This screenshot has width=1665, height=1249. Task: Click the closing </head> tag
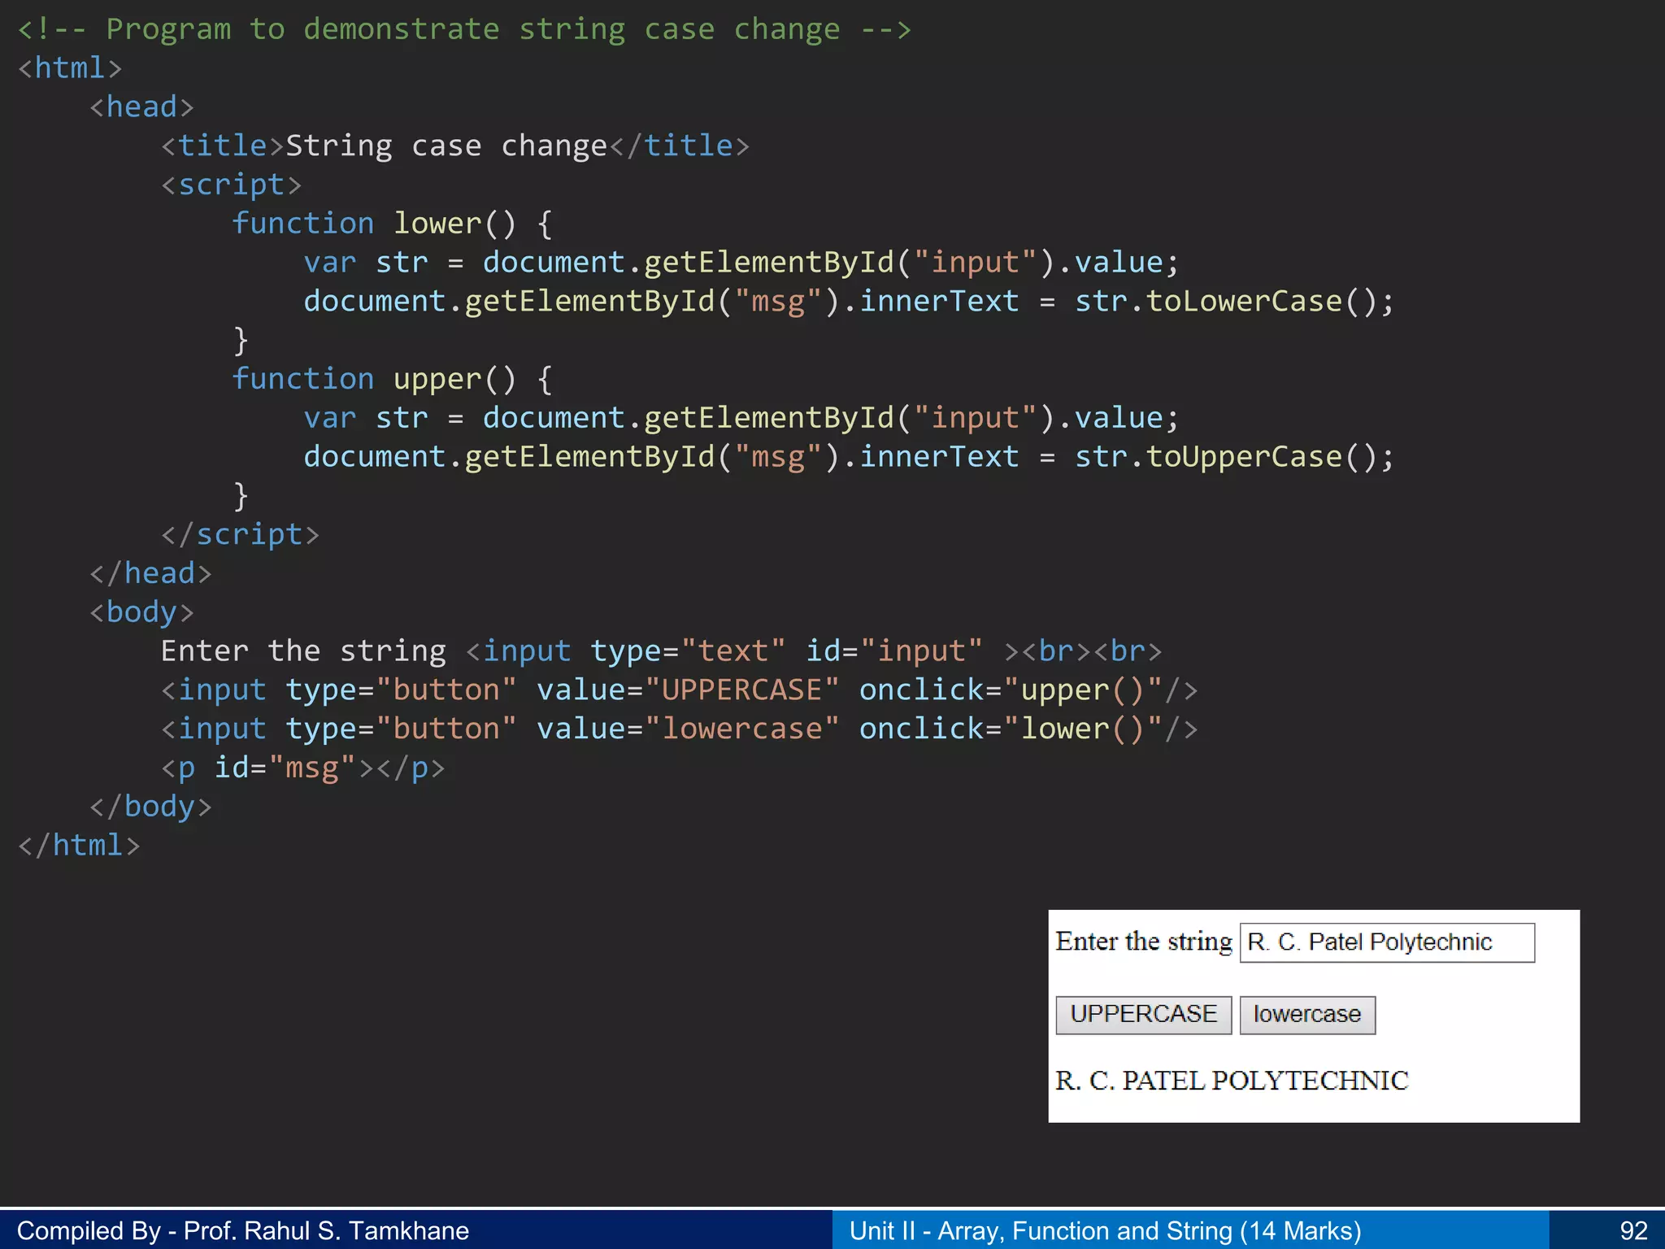151,573
